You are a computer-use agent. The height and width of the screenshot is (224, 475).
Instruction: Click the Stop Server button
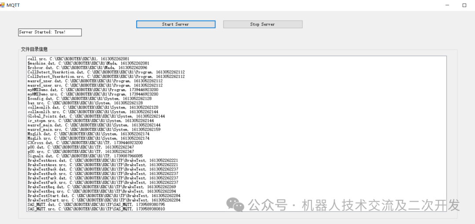(263, 24)
